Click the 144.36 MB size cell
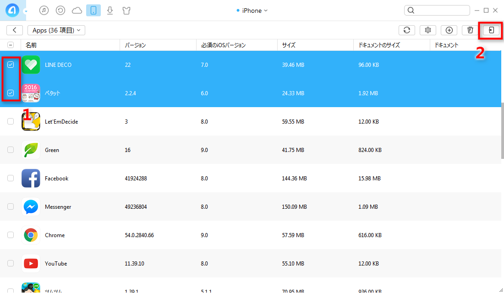This screenshot has height=293, width=504. point(295,178)
